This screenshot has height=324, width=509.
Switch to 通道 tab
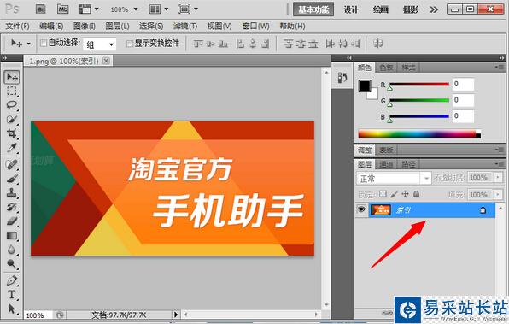[386, 164]
